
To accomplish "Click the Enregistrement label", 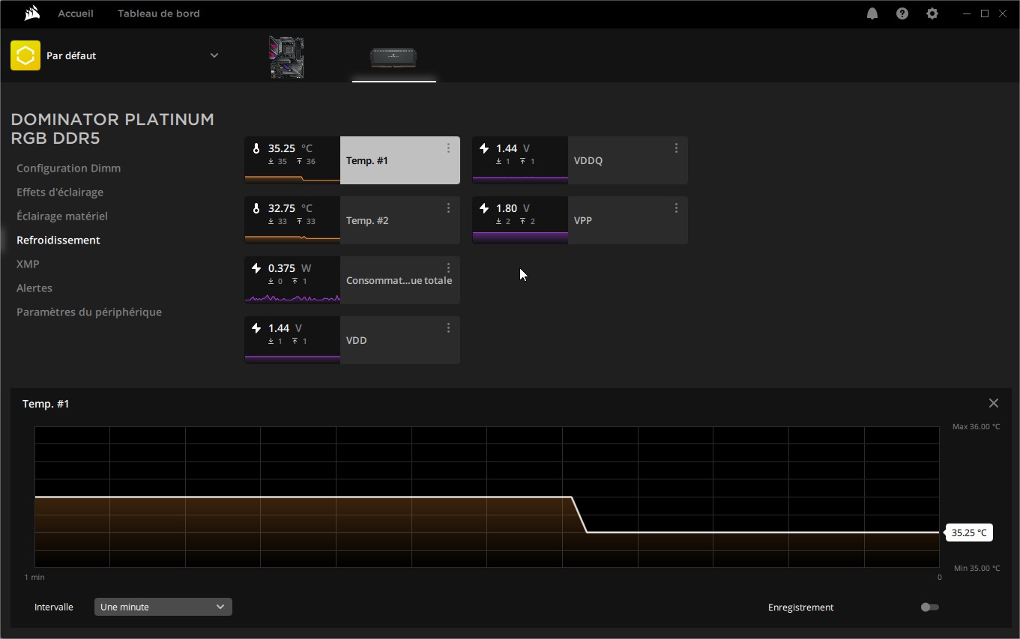I will tap(800, 607).
